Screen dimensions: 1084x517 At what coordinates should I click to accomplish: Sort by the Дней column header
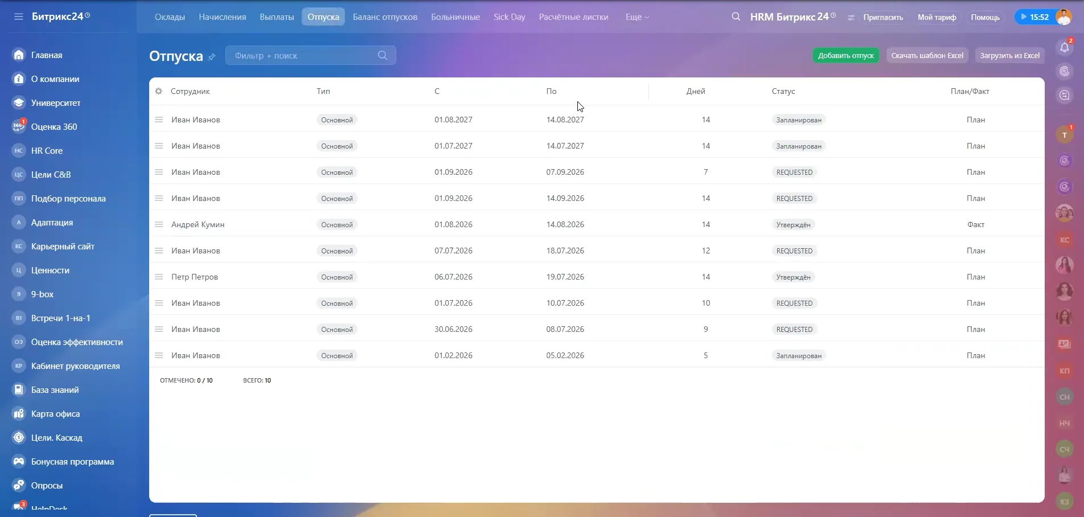[696, 91]
